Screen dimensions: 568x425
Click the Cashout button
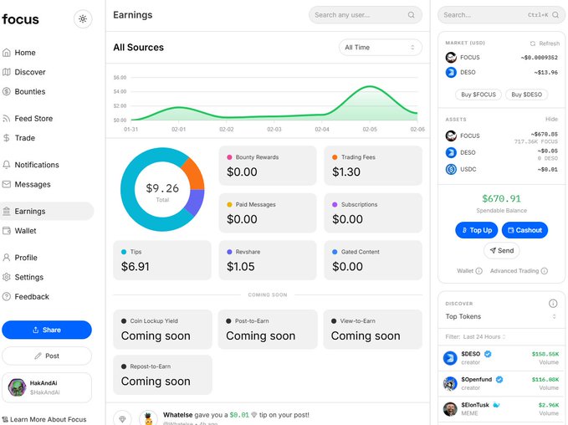(x=525, y=230)
